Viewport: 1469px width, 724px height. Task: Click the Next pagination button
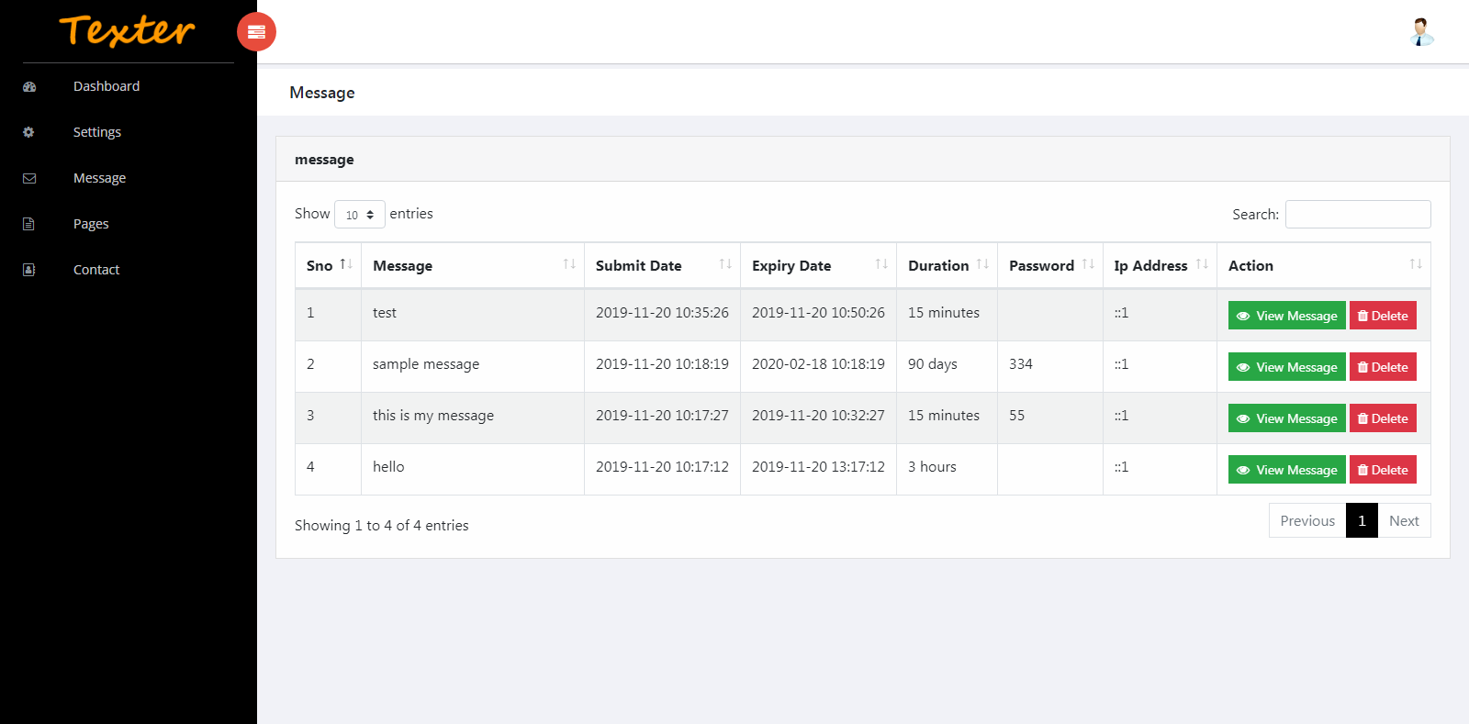click(x=1404, y=520)
